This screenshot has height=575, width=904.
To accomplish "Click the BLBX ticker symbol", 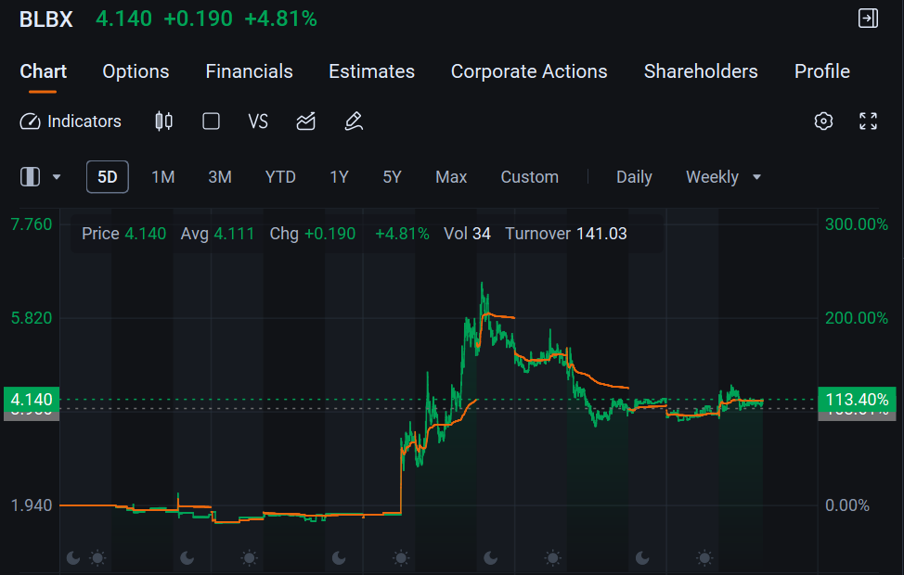I will 46,19.
